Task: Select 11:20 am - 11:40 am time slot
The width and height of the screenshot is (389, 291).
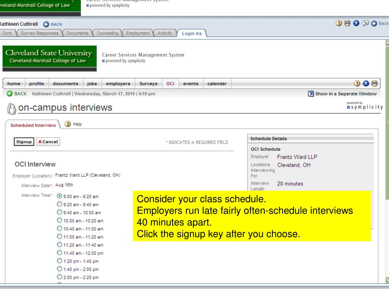Action: [x=60, y=244]
